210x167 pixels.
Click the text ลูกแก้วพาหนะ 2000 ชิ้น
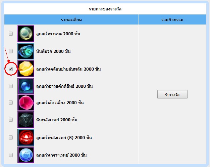(58, 34)
